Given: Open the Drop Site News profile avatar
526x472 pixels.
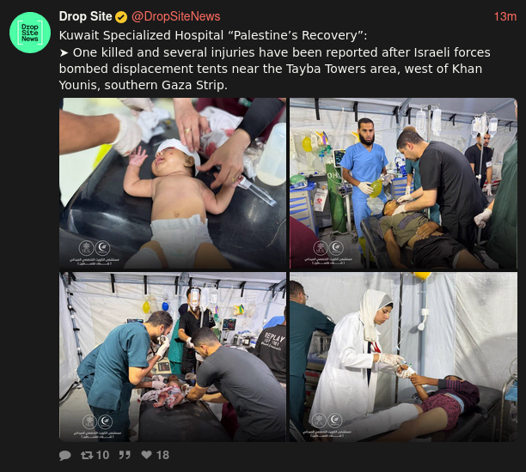Looking at the screenshot, I should point(30,33).
